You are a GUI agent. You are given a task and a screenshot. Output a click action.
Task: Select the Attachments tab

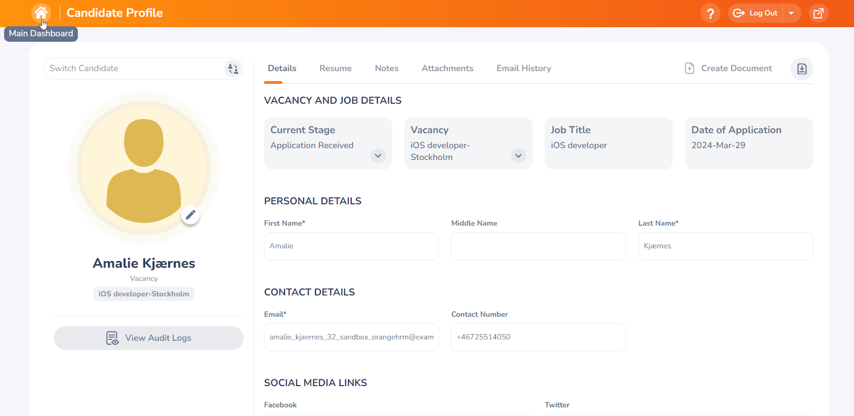point(447,68)
